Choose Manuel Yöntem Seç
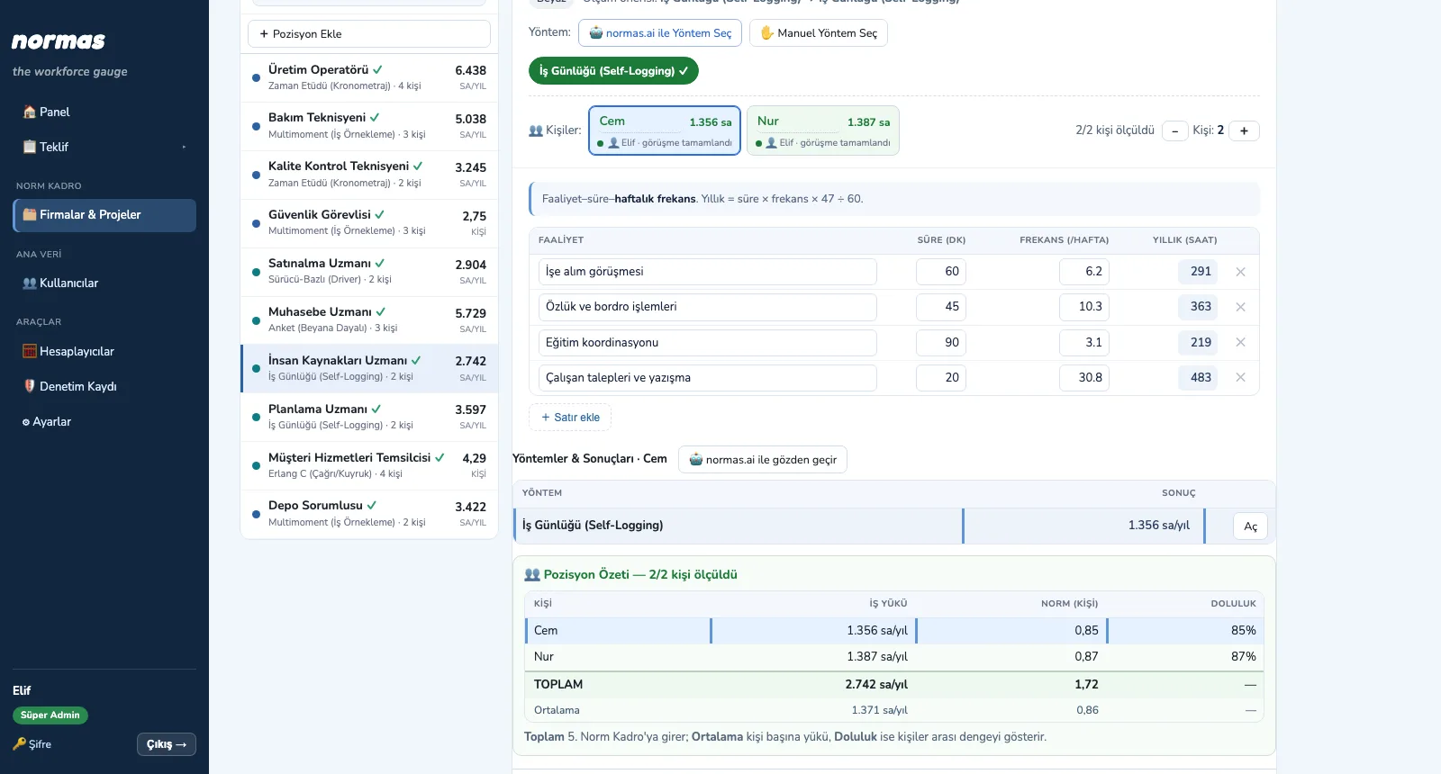This screenshot has height=774, width=1441. tap(819, 33)
